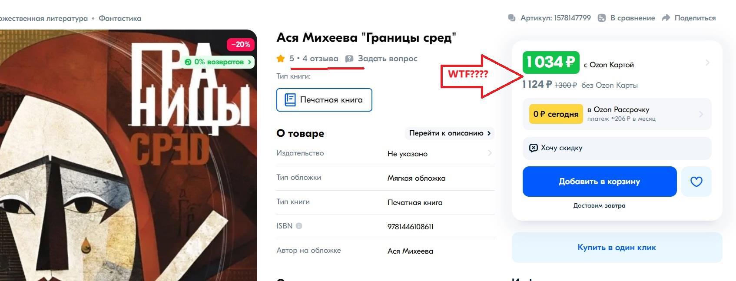Open the book cover image
This screenshot has height=281, width=736.
point(129,155)
